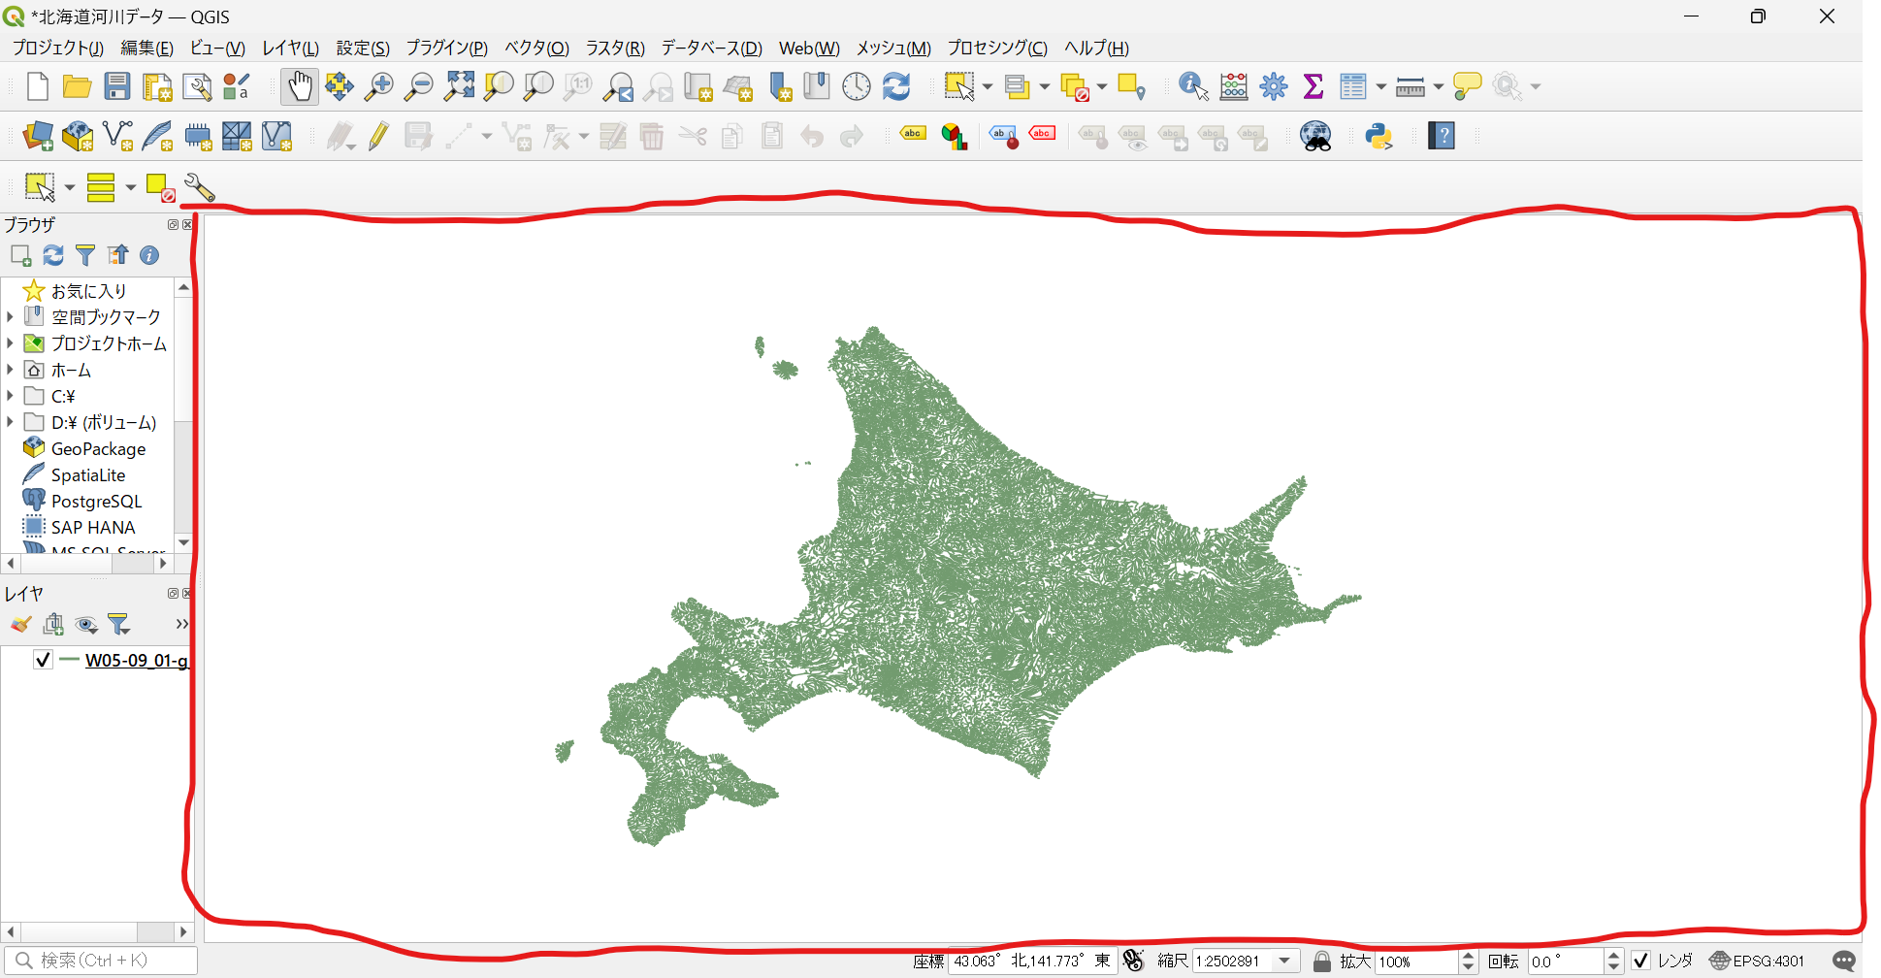
Task: Expand the プロジェクトホーム tree item
Action: [x=10, y=342]
